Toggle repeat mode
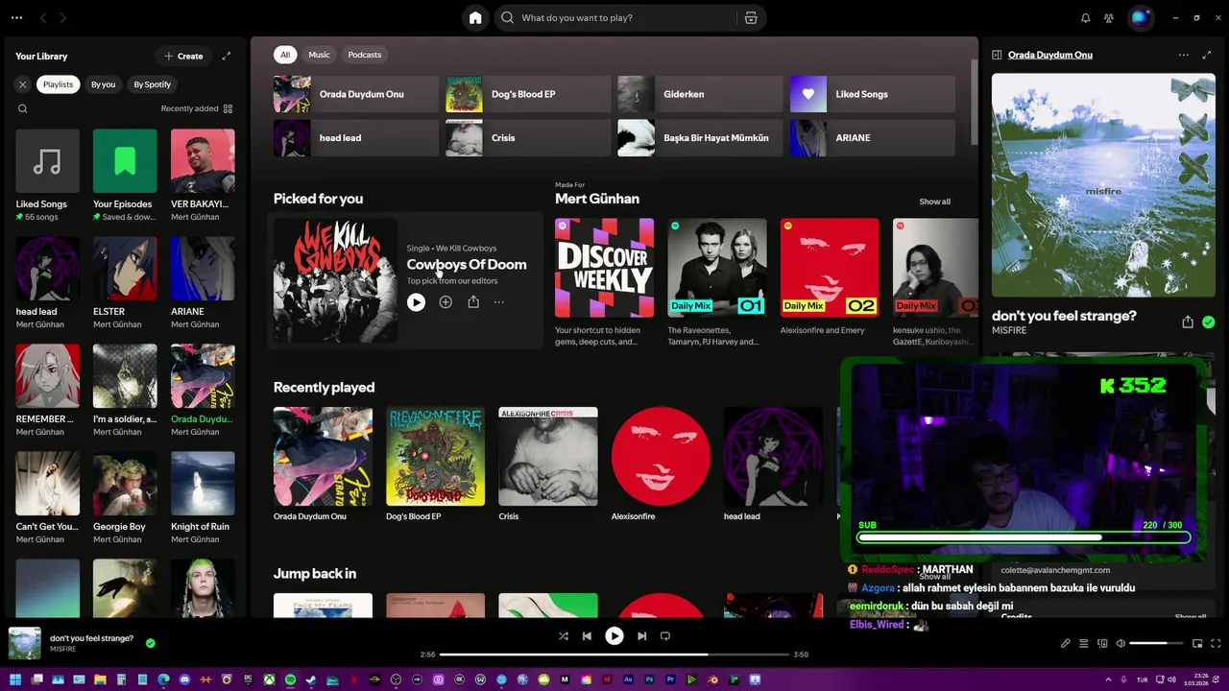This screenshot has height=691, width=1229. point(665,635)
